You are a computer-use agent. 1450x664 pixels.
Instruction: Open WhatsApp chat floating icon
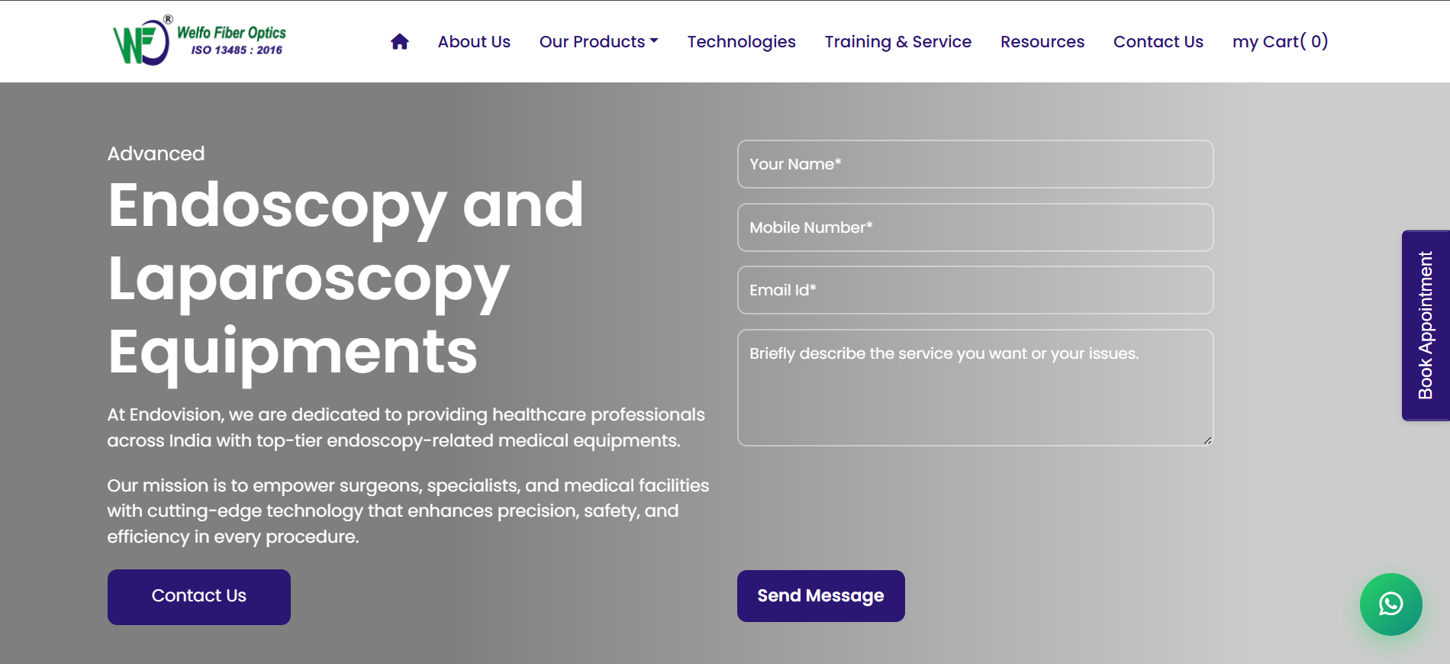1390,604
